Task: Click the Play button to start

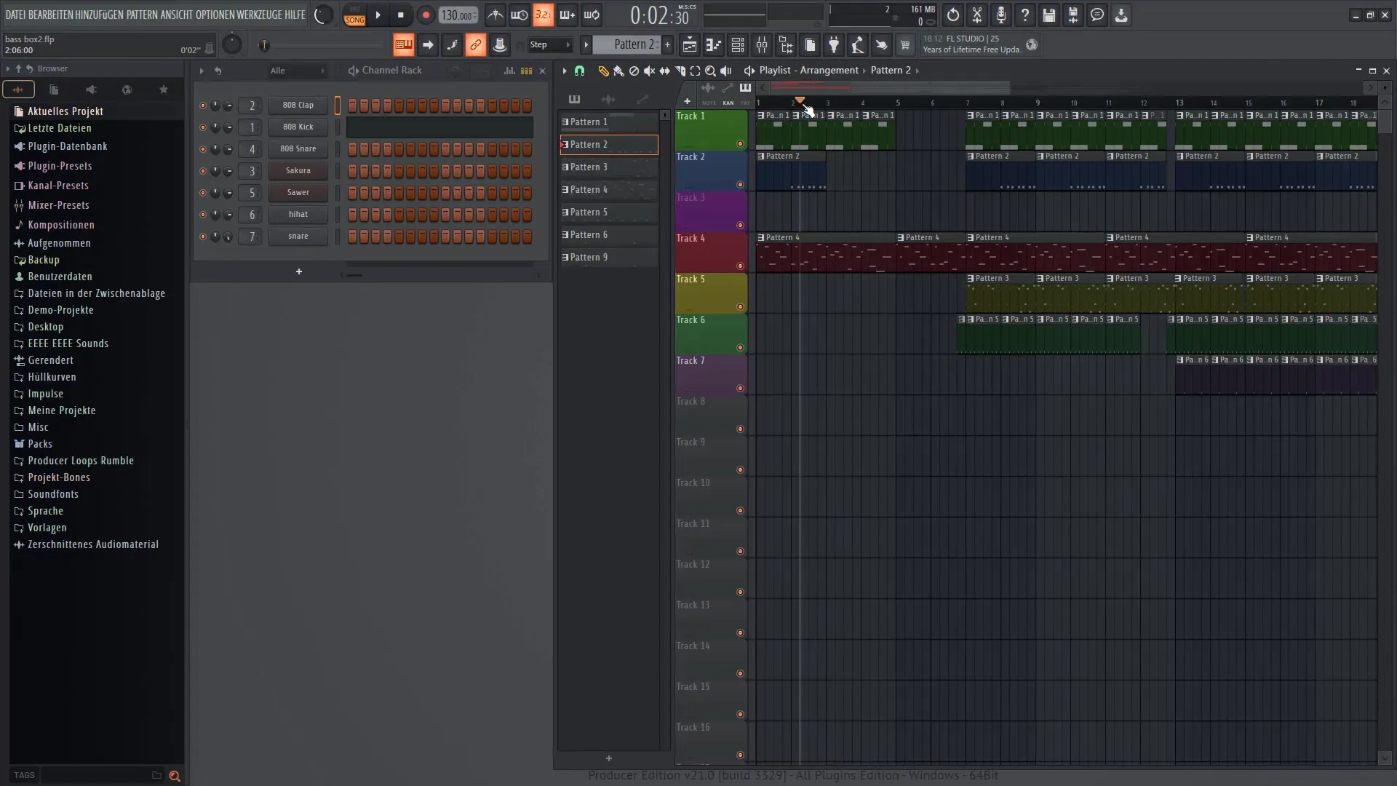Action: click(377, 15)
